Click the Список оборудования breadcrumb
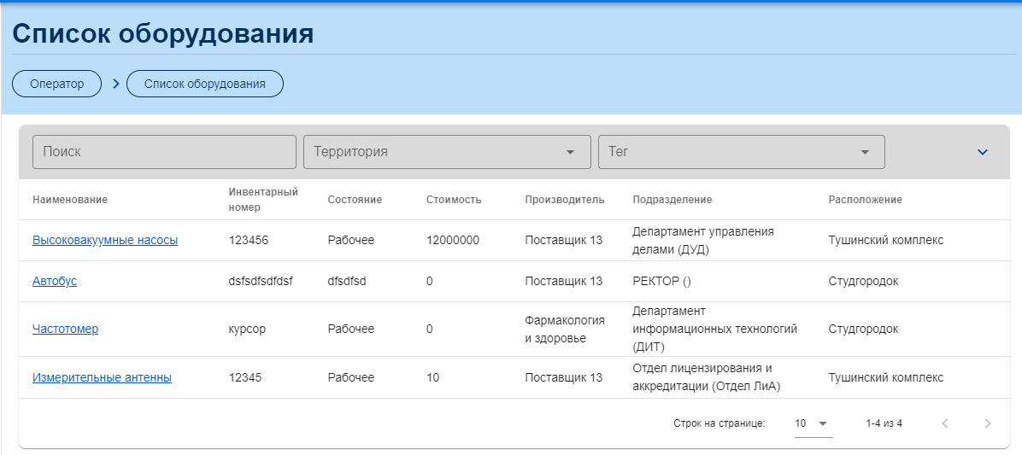The image size is (1022, 455). 205,84
